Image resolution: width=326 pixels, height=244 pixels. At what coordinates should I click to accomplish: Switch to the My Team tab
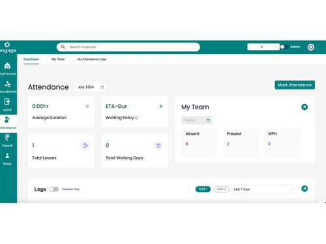point(58,59)
